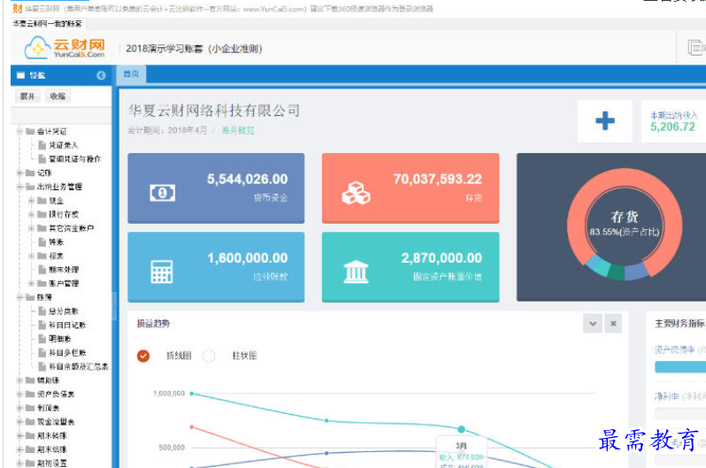
Task: Click the 收缩 button
Action: tap(58, 96)
